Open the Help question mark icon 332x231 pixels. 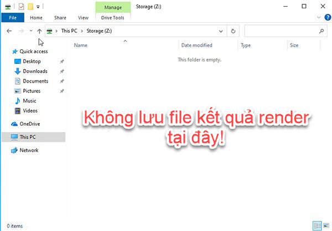pyautogui.click(x=326, y=18)
